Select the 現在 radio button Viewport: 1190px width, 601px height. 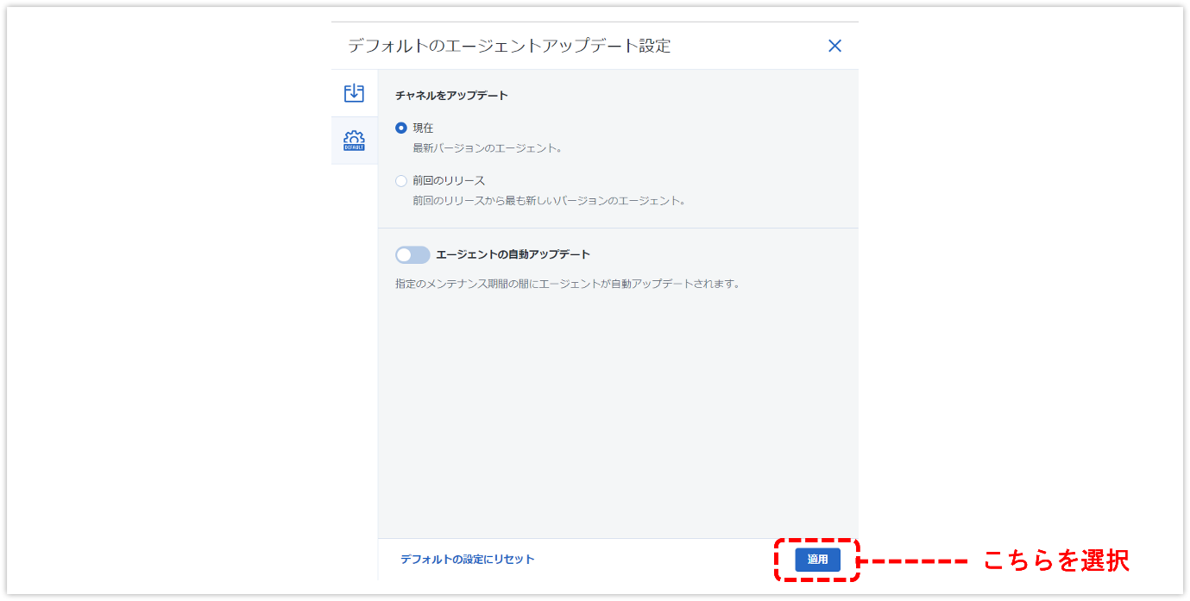pos(401,128)
